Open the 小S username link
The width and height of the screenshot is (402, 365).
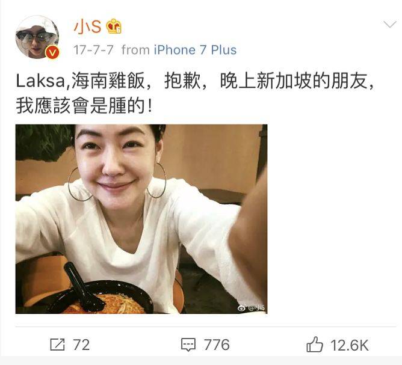pyautogui.click(x=88, y=26)
